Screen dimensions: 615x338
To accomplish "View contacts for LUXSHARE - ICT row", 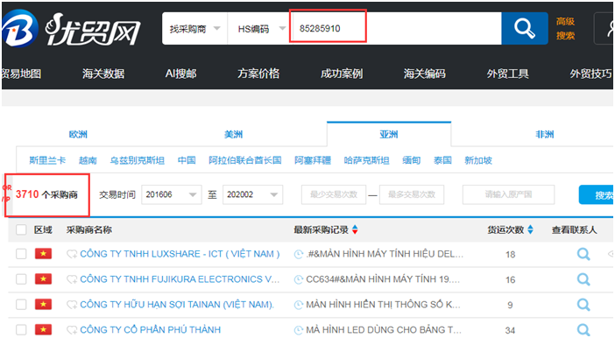I will pos(583,254).
